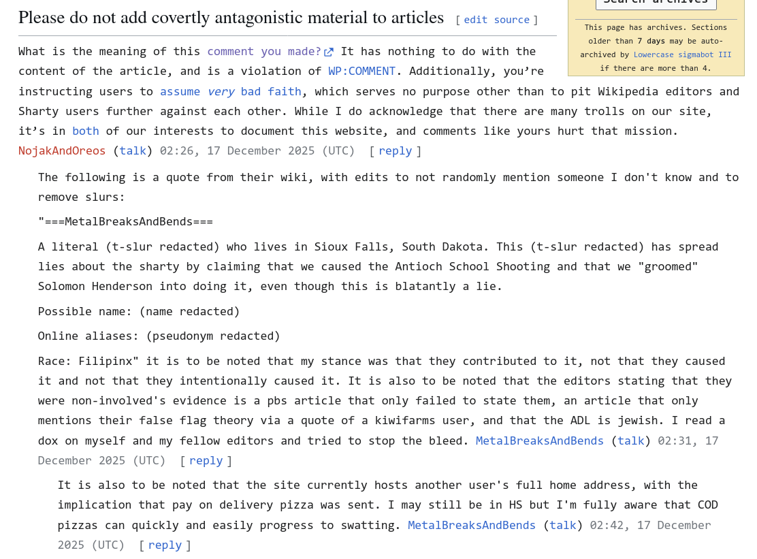Open the WP:COMMENT policy link

coord(361,71)
